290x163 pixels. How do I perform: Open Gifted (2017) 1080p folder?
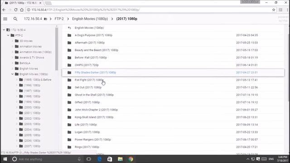[x=87, y=102]
